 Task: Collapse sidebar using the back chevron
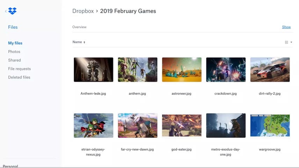click(x=6, y=11)
